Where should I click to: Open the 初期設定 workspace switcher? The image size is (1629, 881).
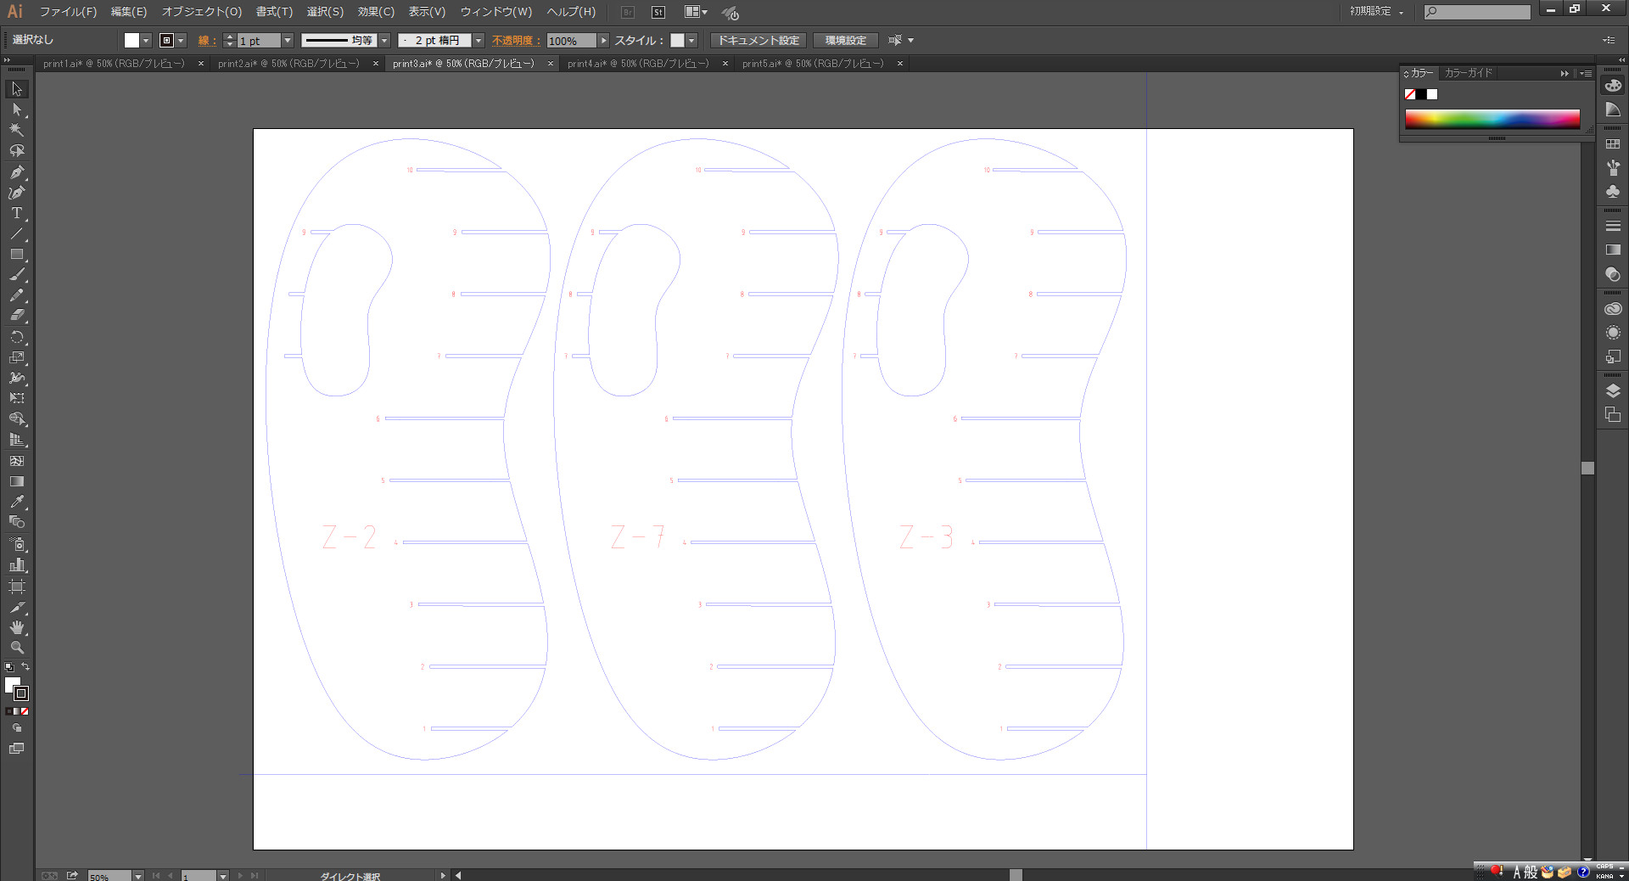point(1377,12)
